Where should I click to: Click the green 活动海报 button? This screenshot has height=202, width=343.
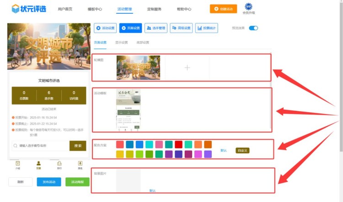pos(77,181)
